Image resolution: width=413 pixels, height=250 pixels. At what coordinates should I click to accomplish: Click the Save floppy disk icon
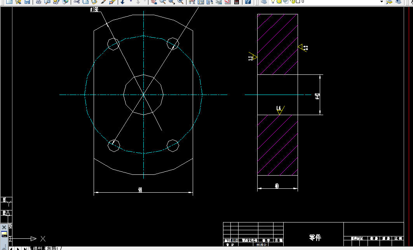(x=27, y=2)
